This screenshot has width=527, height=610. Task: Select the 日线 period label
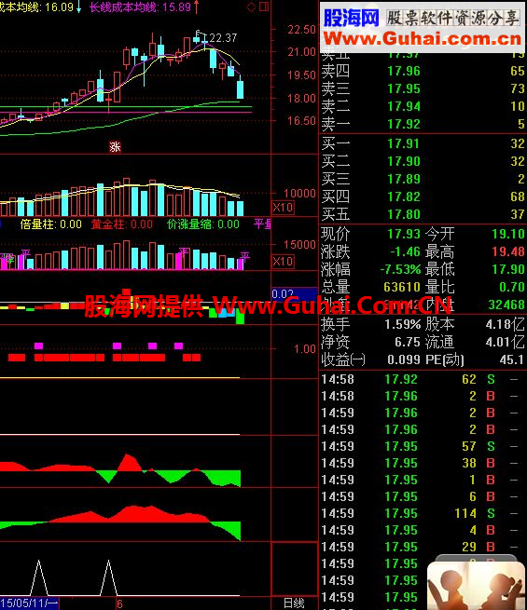294,603
